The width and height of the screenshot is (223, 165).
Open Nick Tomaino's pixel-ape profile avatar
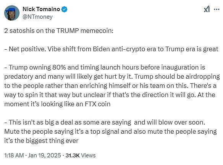(x=12, y=13)
